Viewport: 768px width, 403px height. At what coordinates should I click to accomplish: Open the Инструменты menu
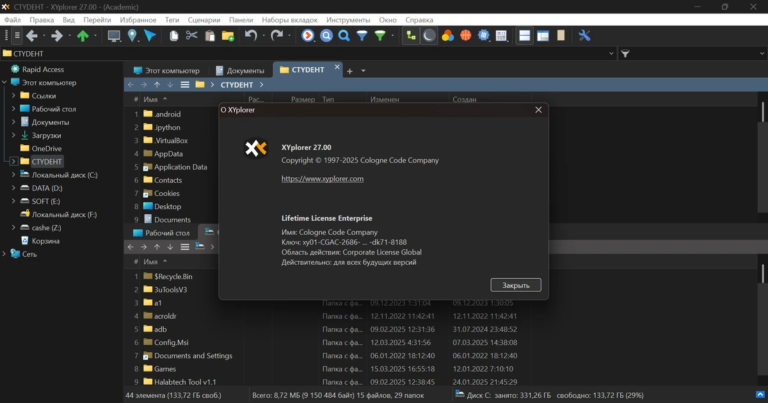pyautogui.click(x=348, y=20)
